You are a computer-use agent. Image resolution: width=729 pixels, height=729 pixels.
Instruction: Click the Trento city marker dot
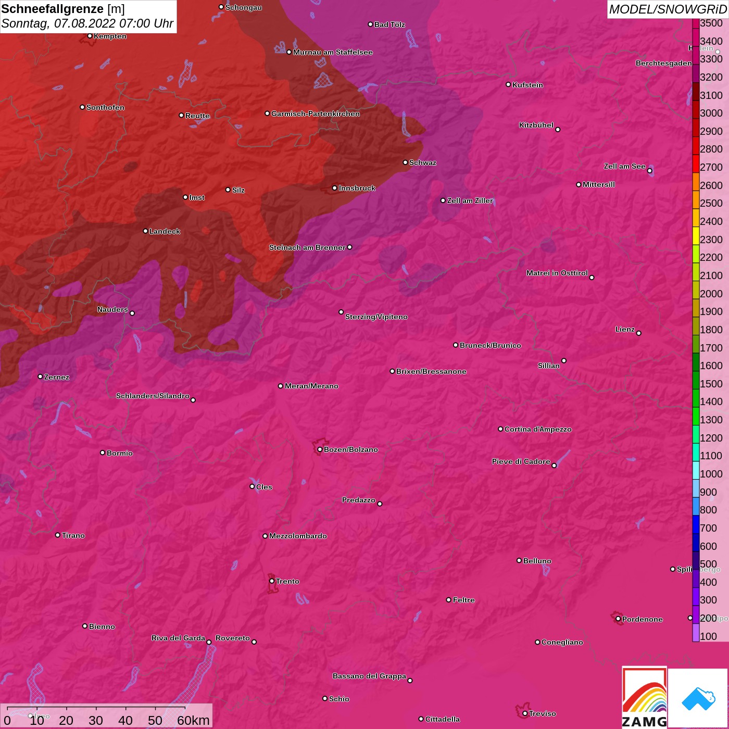pyautogui.click(x=272, y=581)
